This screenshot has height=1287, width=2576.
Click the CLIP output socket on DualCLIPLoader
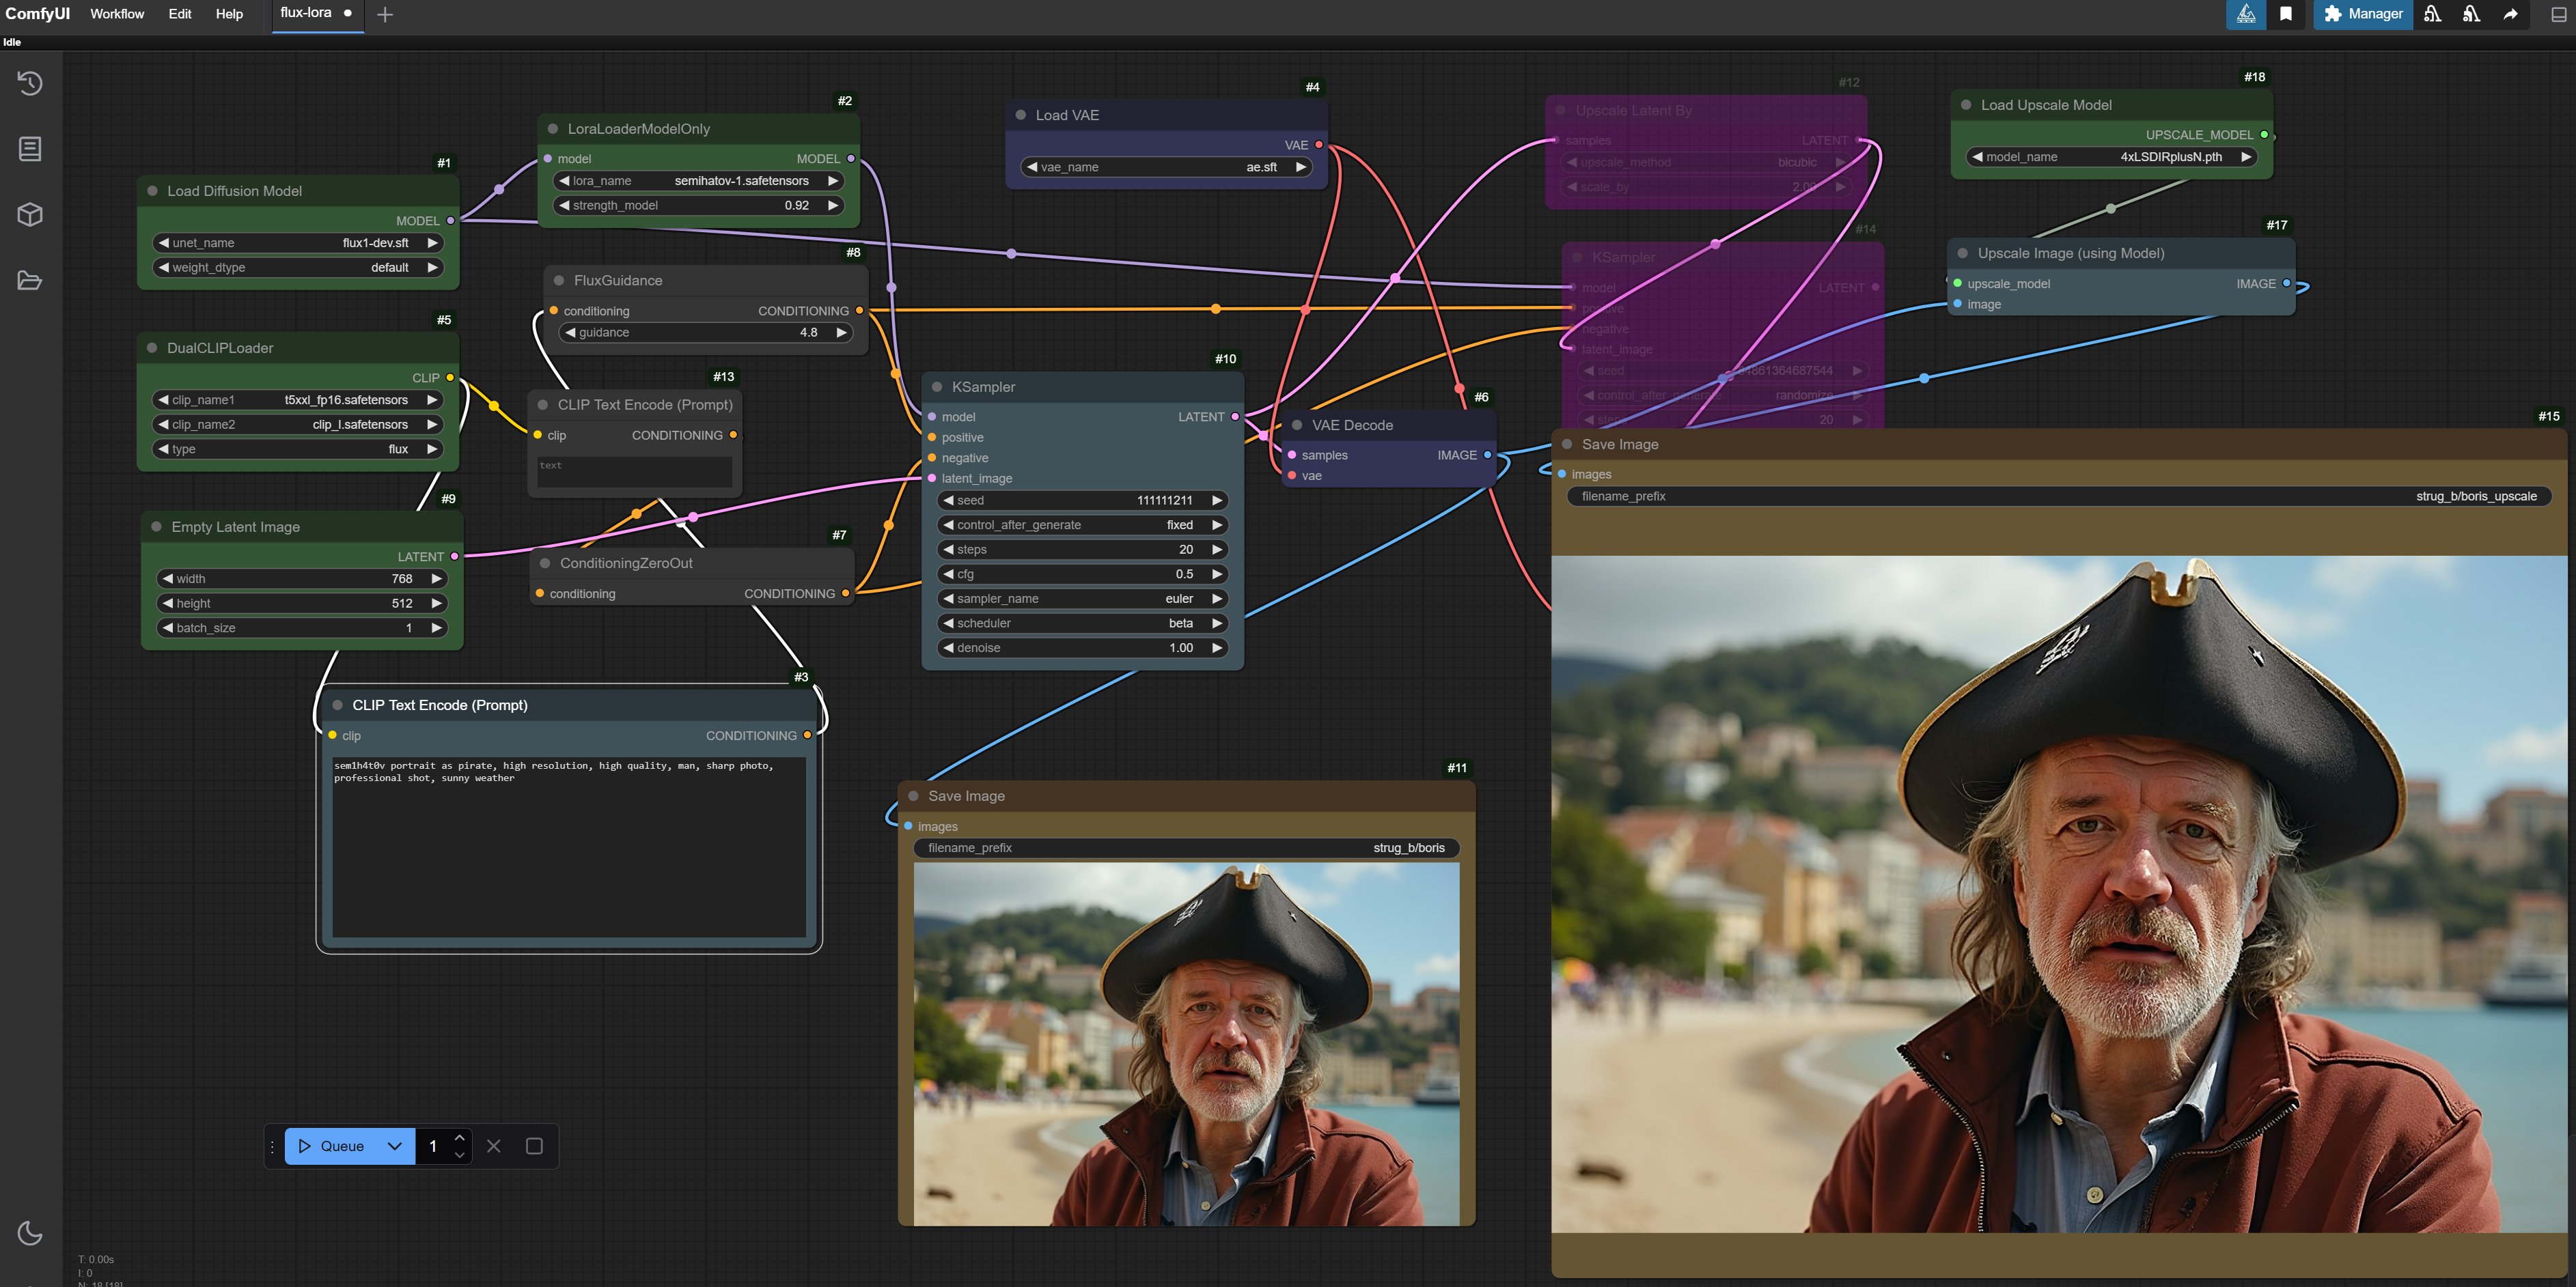[450, 378]
